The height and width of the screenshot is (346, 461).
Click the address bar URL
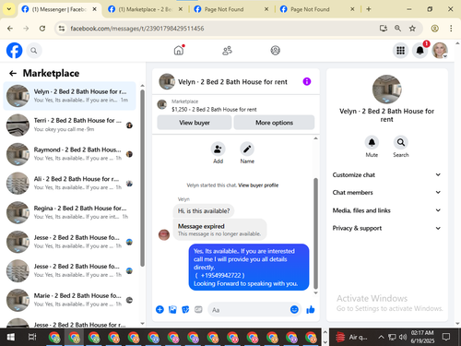(137, 29)
